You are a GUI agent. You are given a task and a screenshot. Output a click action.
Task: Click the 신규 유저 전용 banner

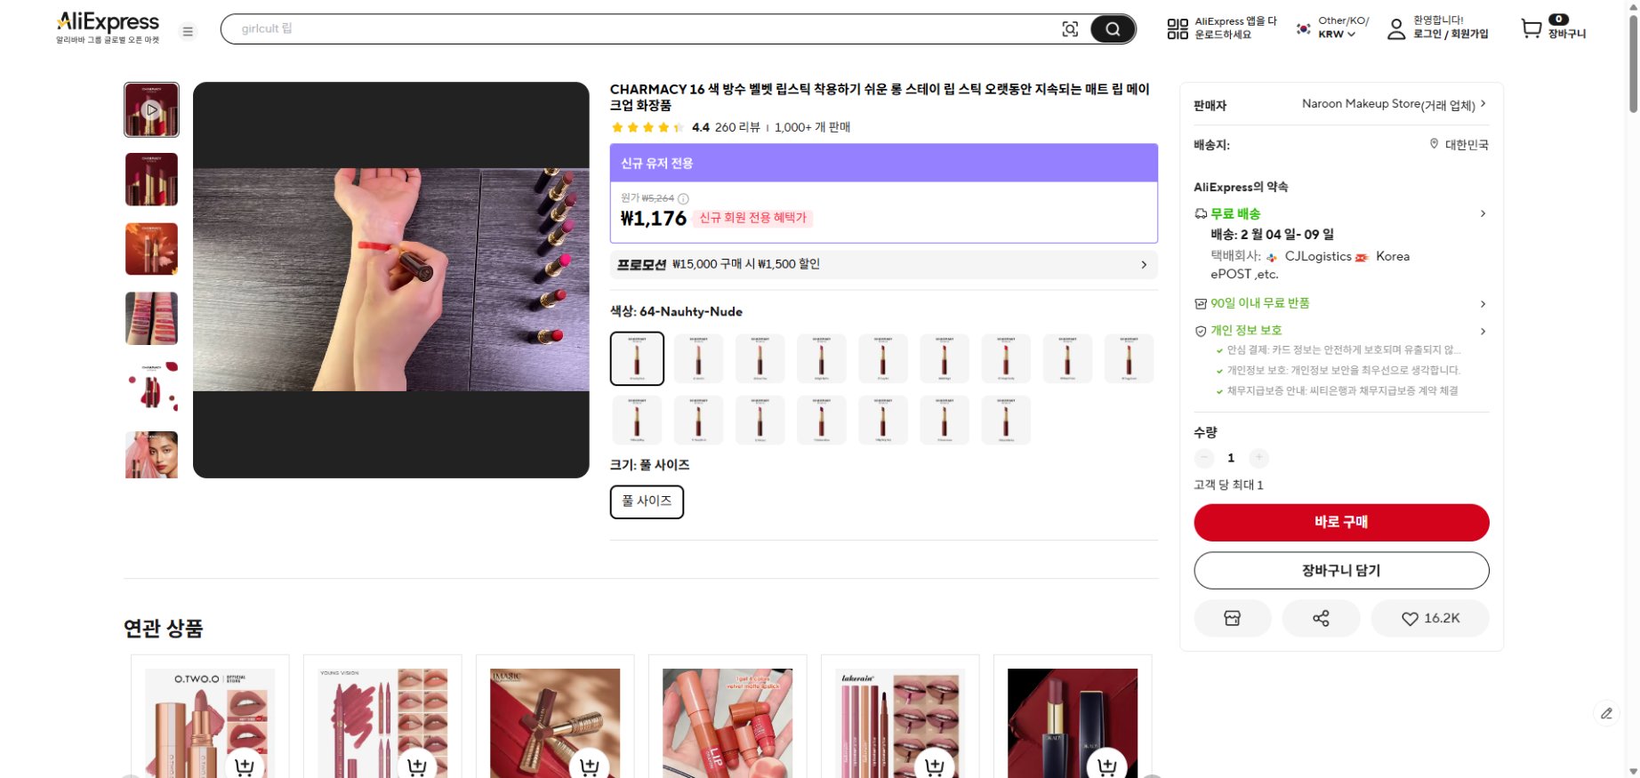pyautogui.click(x=884, y=163)
